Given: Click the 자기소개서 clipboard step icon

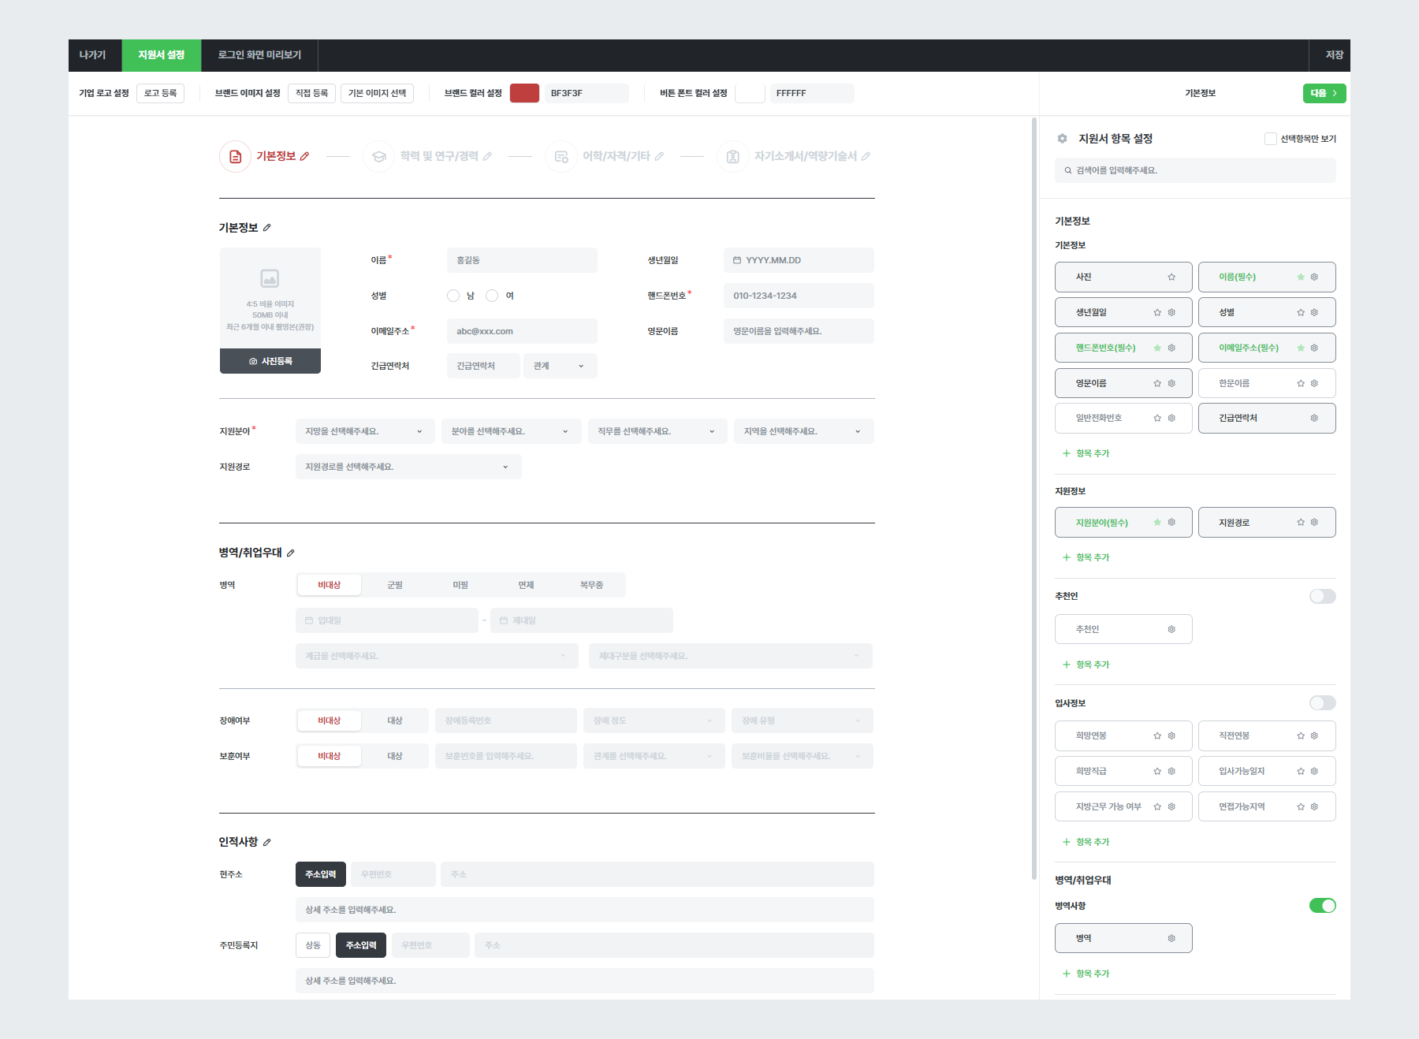Looking at the screenshot, I should click(x=733, y=156).
